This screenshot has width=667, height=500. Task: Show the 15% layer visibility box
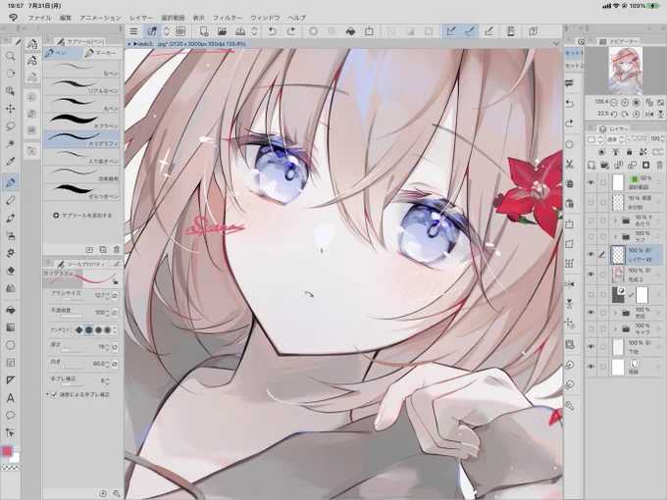click(x=590, y=202)
